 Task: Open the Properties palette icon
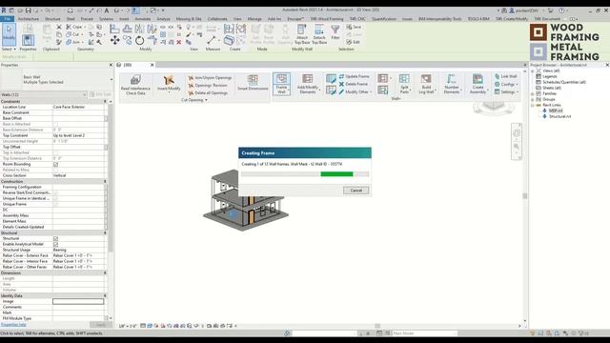pyautogui.click(x=28, y=40)
